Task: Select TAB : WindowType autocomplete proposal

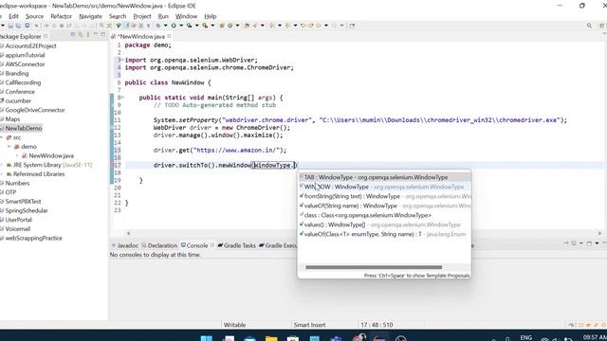Action: [384, 177]
